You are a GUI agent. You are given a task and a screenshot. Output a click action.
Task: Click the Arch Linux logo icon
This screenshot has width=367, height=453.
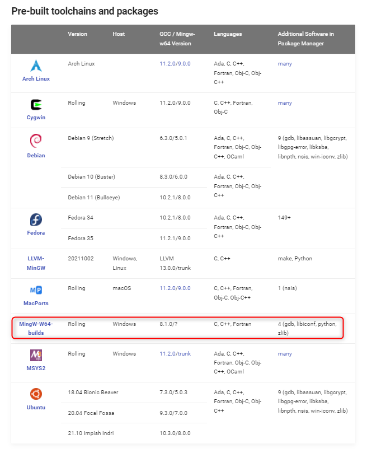36,66
